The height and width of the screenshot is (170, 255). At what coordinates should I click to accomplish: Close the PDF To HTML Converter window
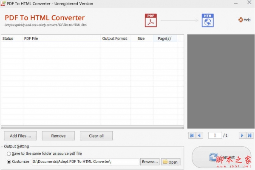click(x=249, y=2)
